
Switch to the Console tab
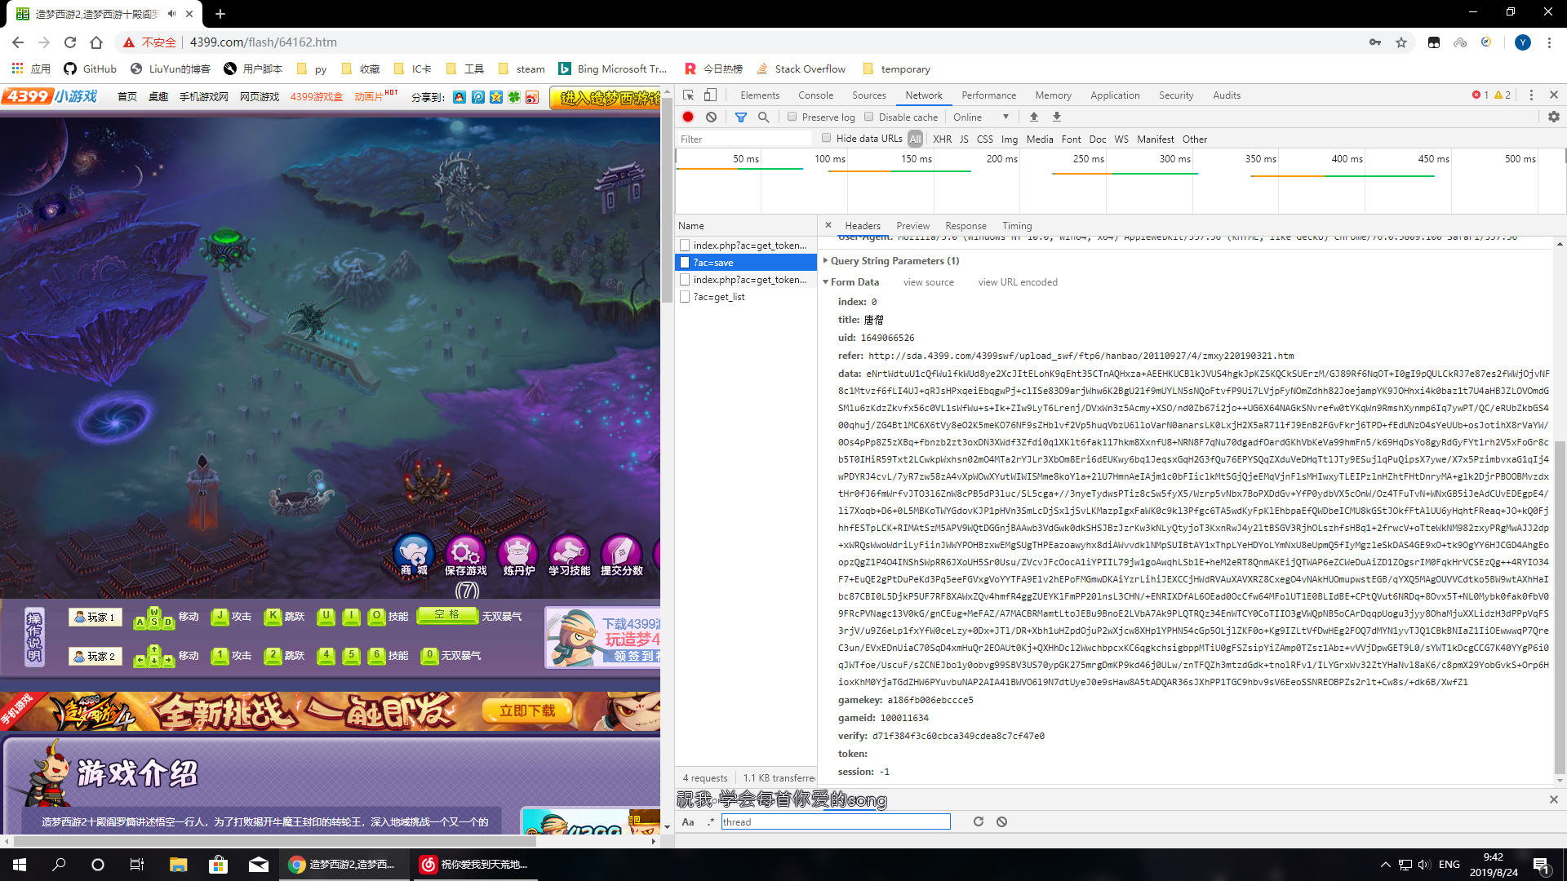(x=815, y=95)
